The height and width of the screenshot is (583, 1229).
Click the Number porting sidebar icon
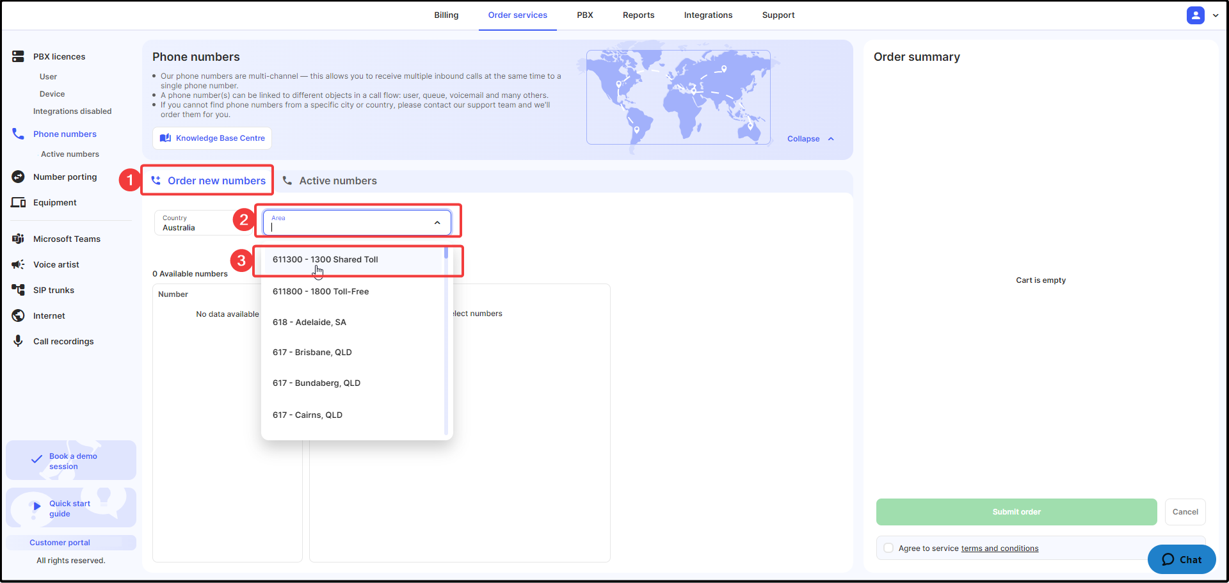[x=18, y=177]
